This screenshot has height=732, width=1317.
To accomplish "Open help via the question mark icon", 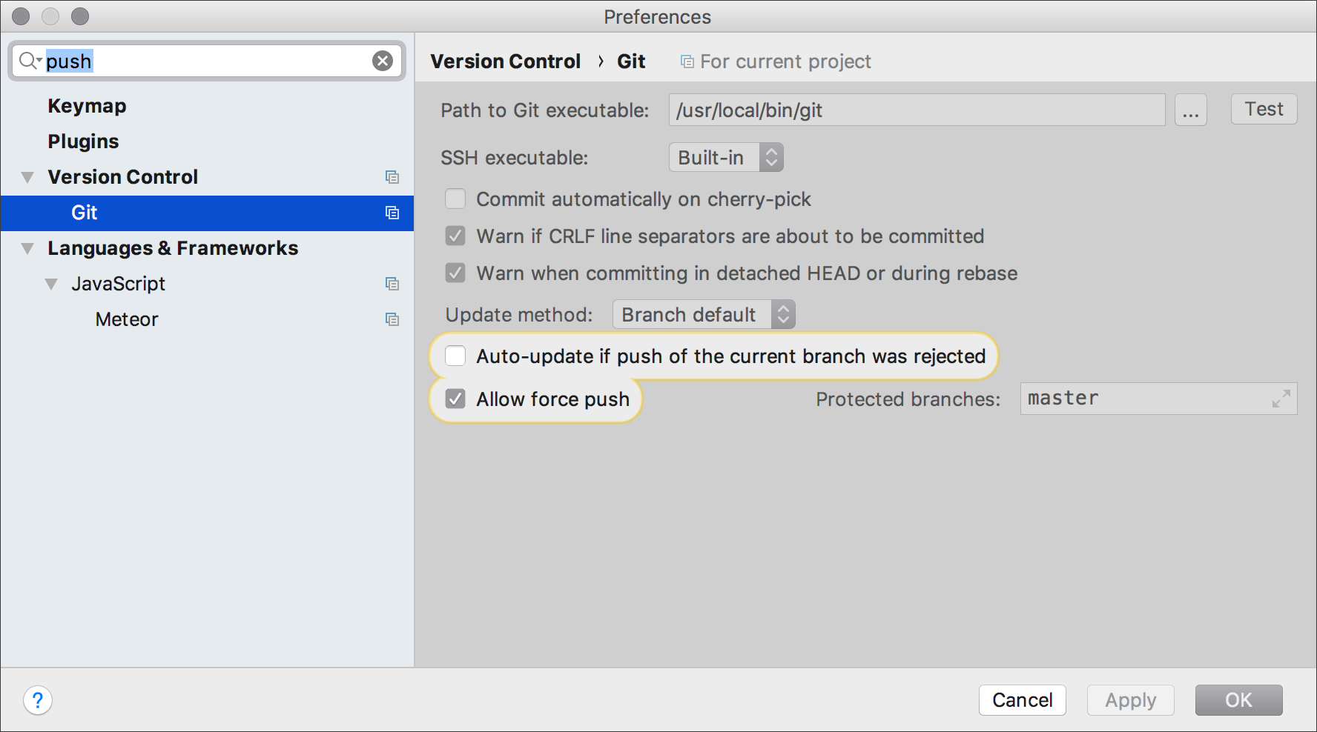I will pyautogui.click(x=38, y=700).
